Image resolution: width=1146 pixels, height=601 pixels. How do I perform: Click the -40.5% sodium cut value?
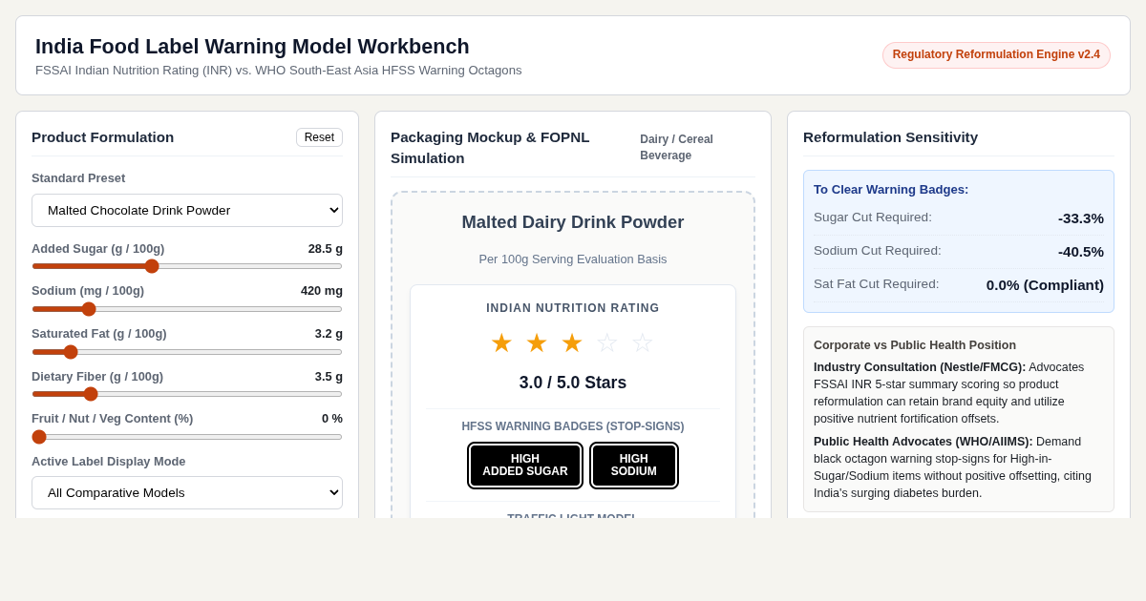pyautogui.click(x=1081, y=252)
